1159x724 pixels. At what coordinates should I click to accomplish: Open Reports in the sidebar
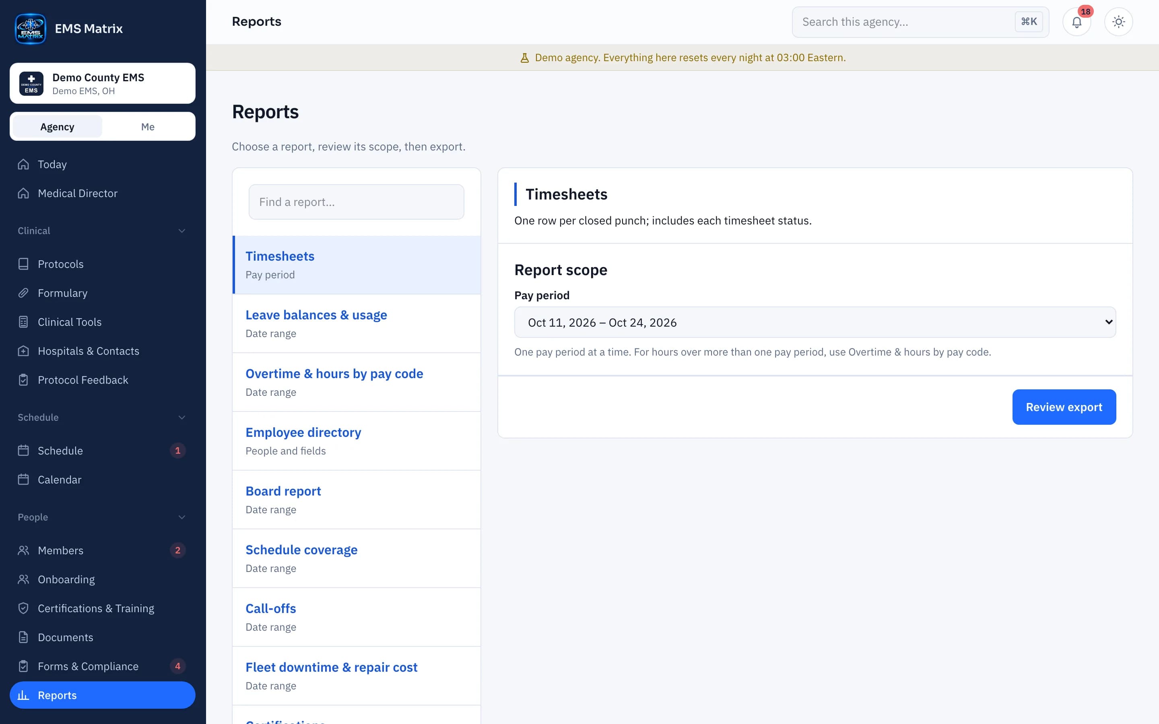(x=103, y=695)
